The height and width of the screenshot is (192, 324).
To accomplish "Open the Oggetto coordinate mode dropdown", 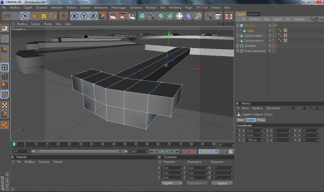I will [x=172, y=183].
